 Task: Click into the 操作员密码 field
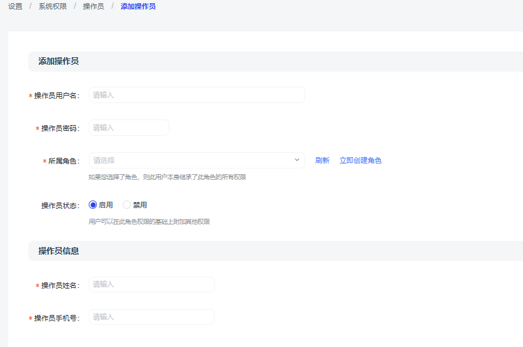pyautogui.click(x=129, y=128)
